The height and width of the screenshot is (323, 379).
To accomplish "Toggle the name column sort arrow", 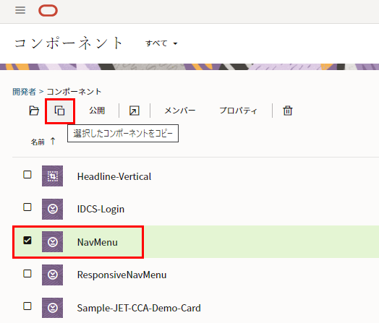I will [x=53, y=141].
